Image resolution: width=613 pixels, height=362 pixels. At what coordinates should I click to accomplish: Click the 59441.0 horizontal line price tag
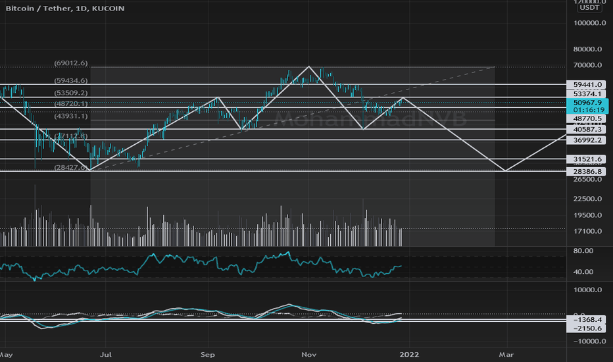(x=586, y=85)
